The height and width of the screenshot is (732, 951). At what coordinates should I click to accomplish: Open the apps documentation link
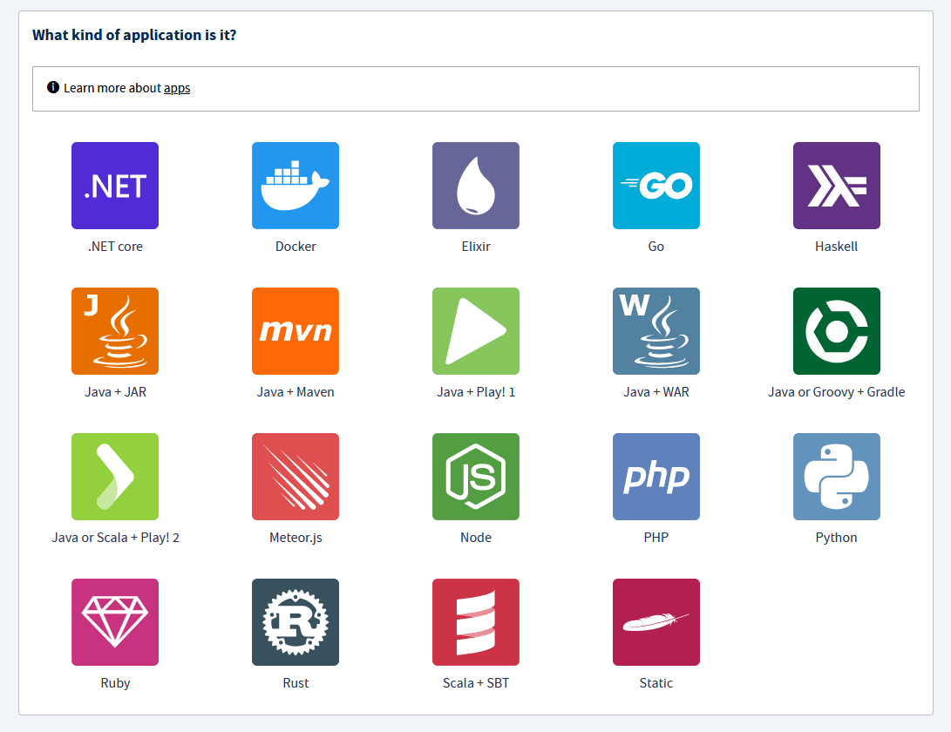click(x=177, y=89)
